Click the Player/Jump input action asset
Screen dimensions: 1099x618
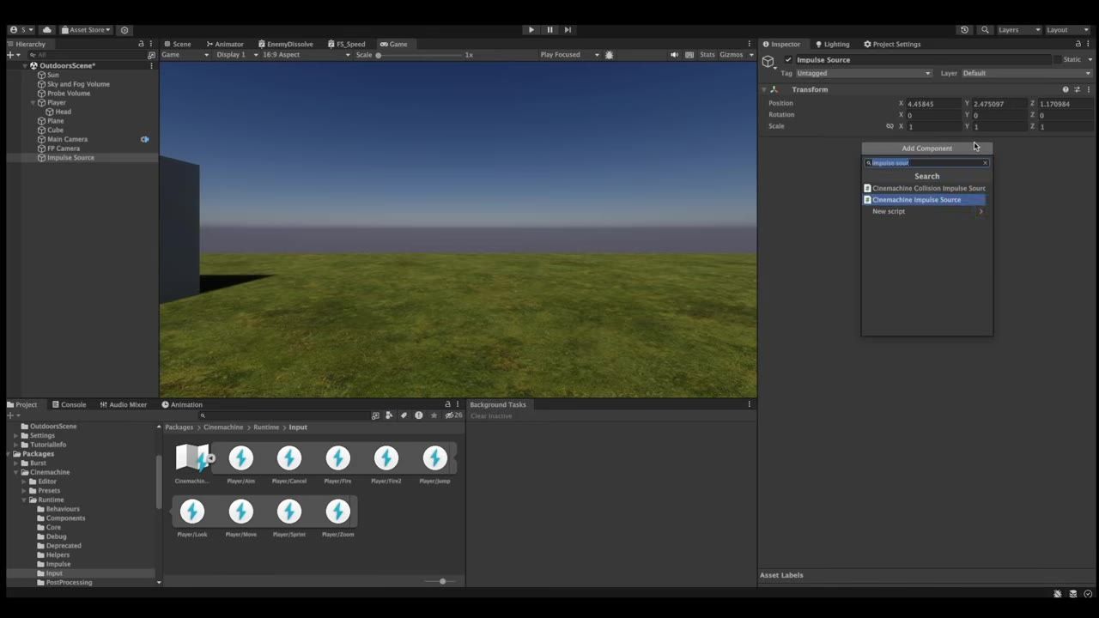click(435, 463)
